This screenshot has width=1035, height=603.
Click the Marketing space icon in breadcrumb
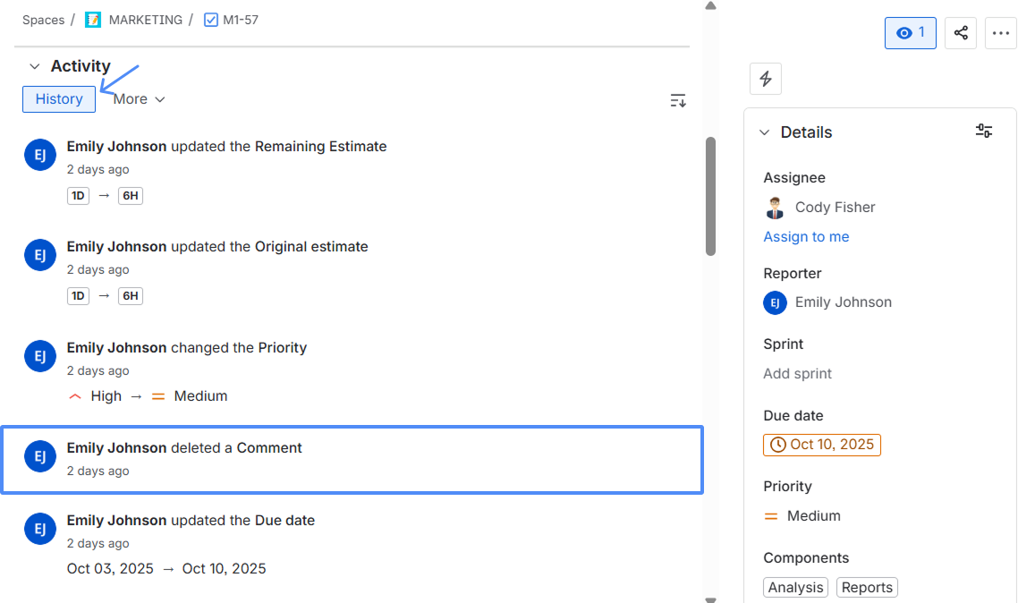[x=93, y=20]
